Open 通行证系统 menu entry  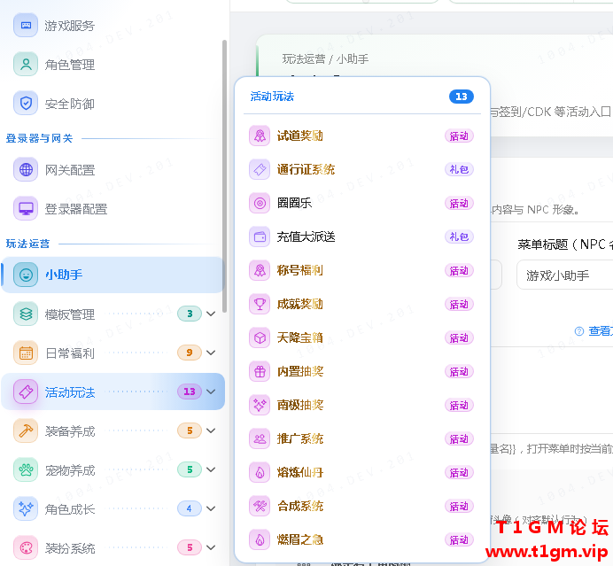pyautogui.click(x=361, y=170)
